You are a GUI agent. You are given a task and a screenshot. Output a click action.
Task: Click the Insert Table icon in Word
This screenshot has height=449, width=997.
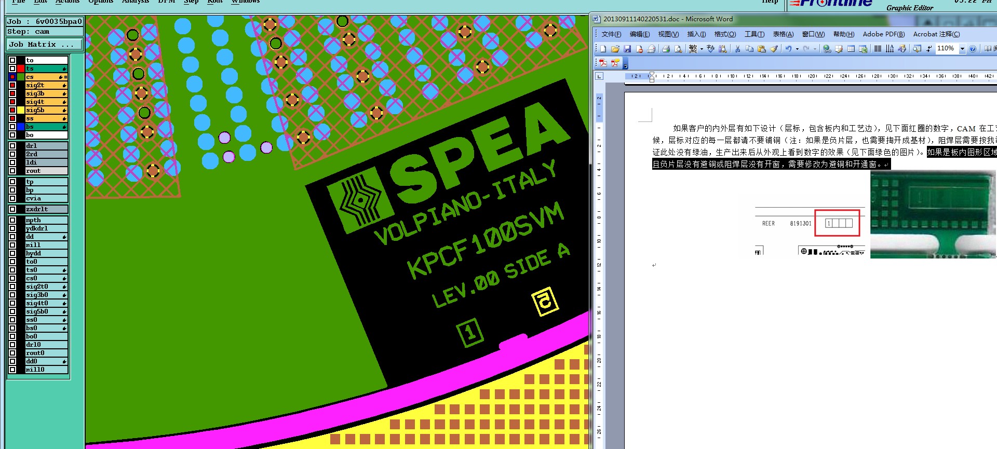click(x=851, y=49)
